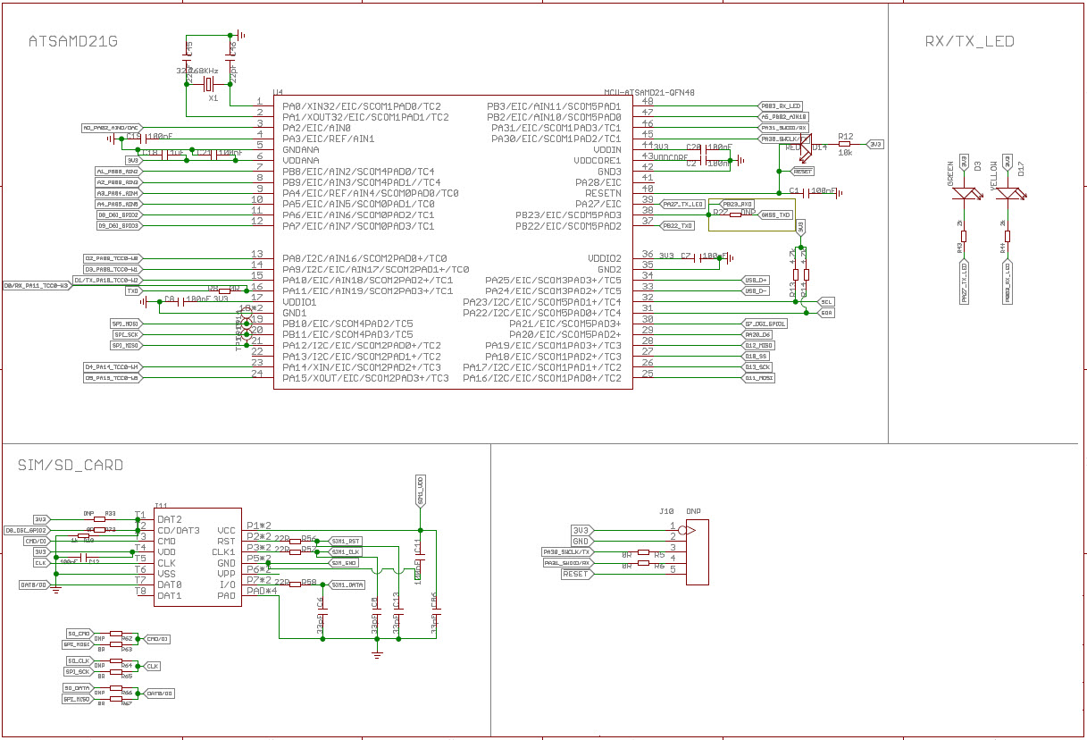Click the green LED D3 symbol
Screen dimensions: 1087x740
(963, 191)
